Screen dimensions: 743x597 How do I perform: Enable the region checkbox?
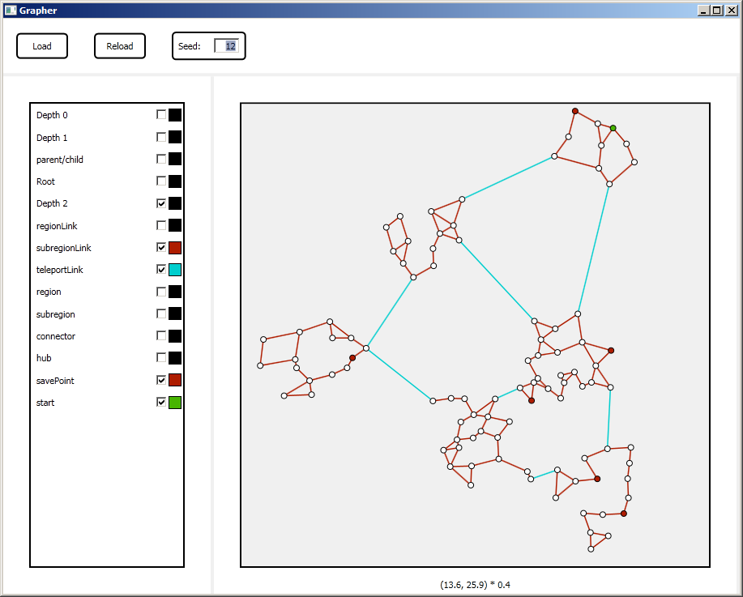tap(161, 292)
